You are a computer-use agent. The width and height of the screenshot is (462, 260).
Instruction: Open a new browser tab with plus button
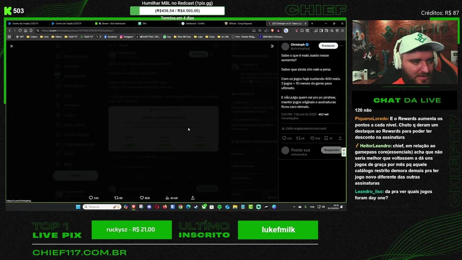point(312,23)
